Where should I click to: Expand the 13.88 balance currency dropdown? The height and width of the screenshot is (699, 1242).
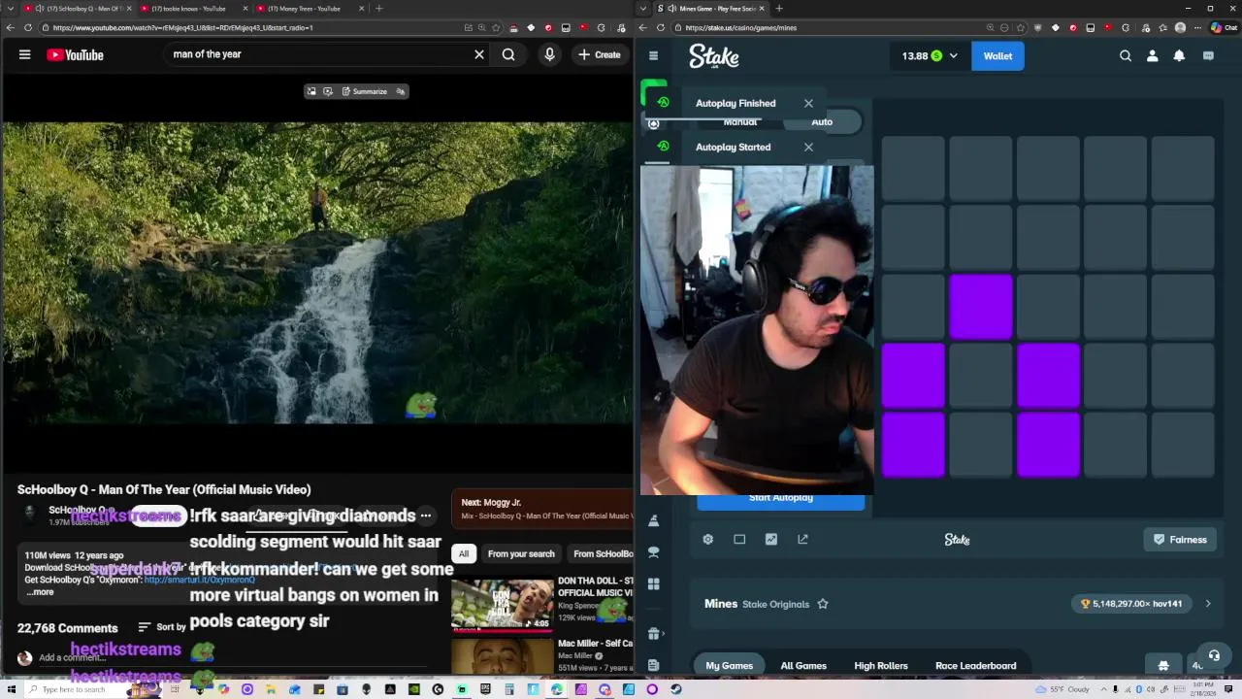pyautogui.click(x=930, y=55)
